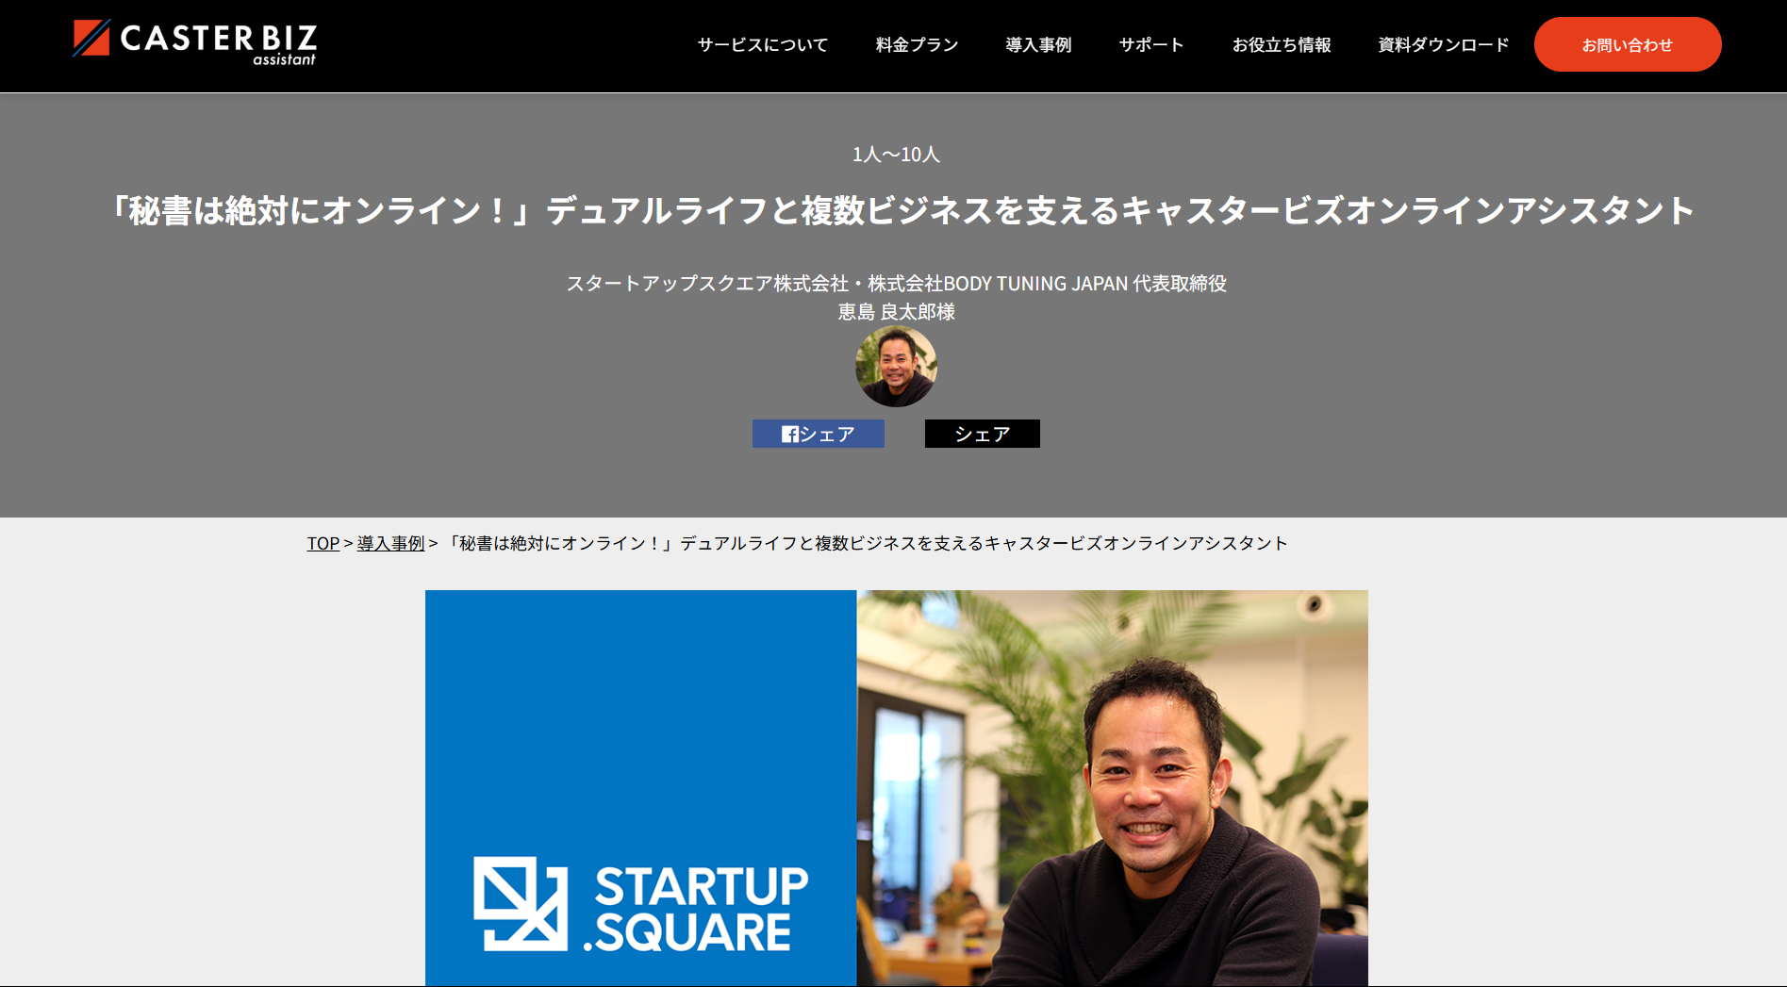Click the article headline 「秘書は絶対にオンライン！」
1787x987 pixels.
click(900, 210)
